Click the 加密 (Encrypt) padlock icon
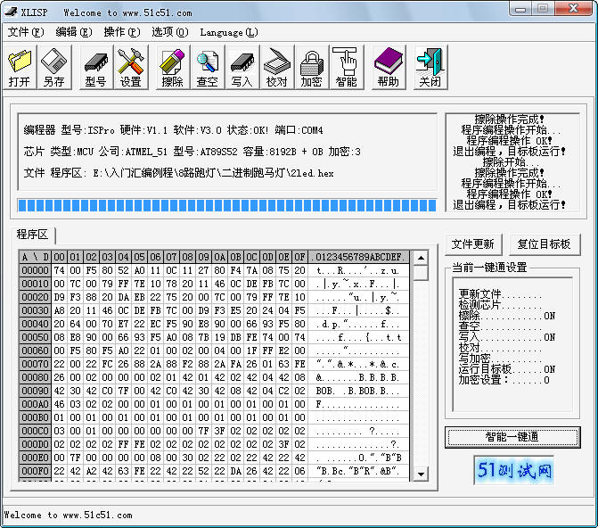 click(x=311, y=68)
